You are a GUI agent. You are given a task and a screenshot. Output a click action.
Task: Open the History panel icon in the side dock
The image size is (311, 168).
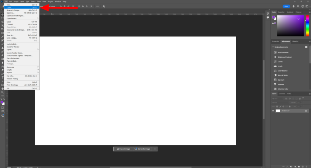pos(268,13)
